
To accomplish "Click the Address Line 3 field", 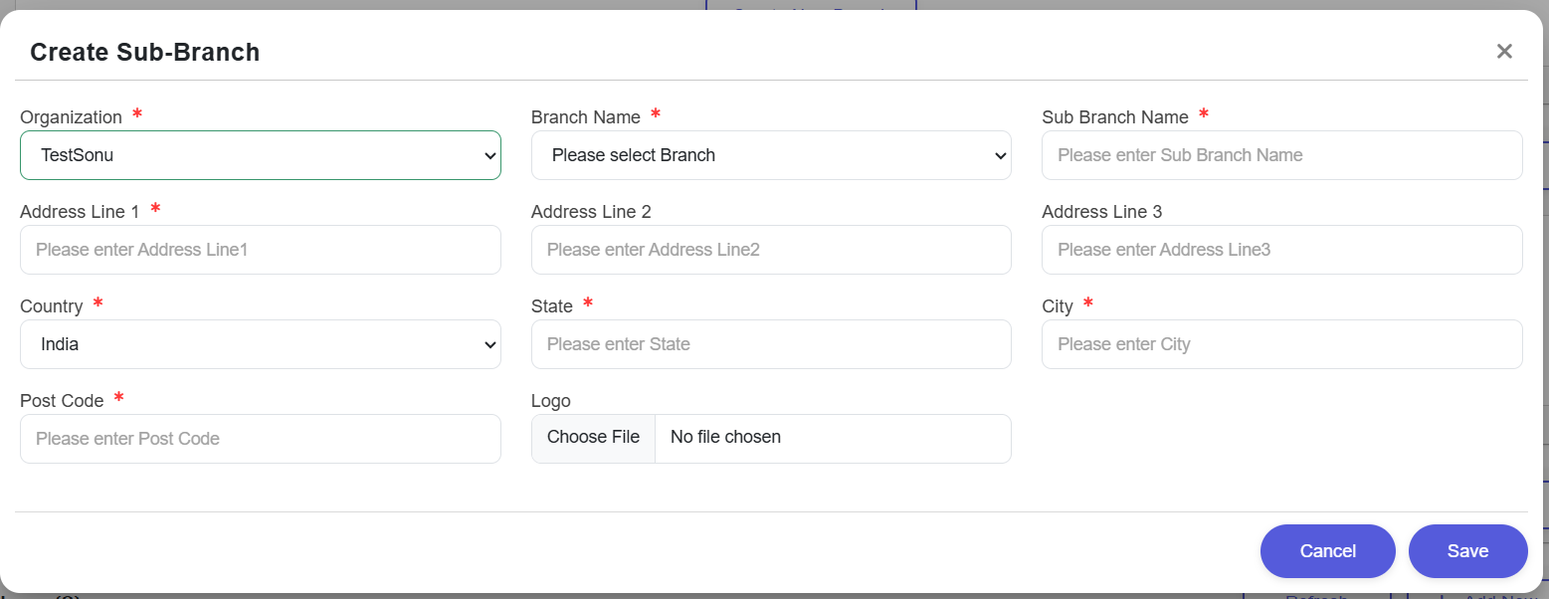I will pos(1281,250).
